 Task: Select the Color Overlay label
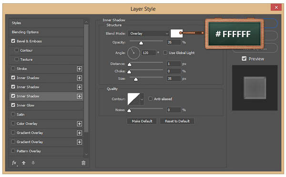(27, 124)
